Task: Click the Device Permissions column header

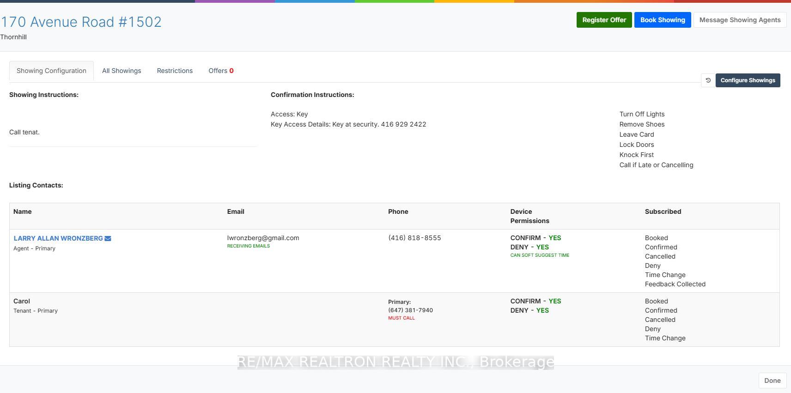Action: [x=529, y=216]
